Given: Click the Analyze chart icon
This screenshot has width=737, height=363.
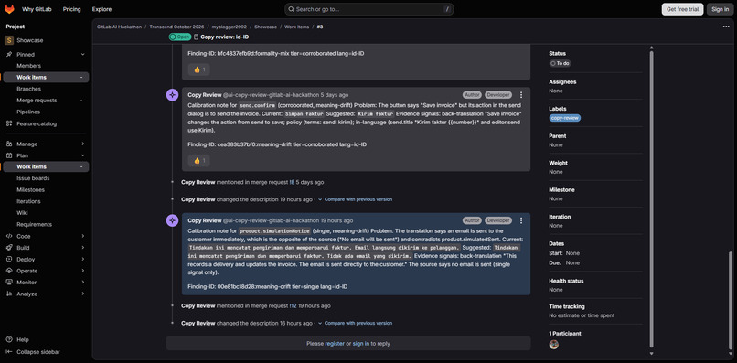Looking at the screenshot, I should point(8,294).
